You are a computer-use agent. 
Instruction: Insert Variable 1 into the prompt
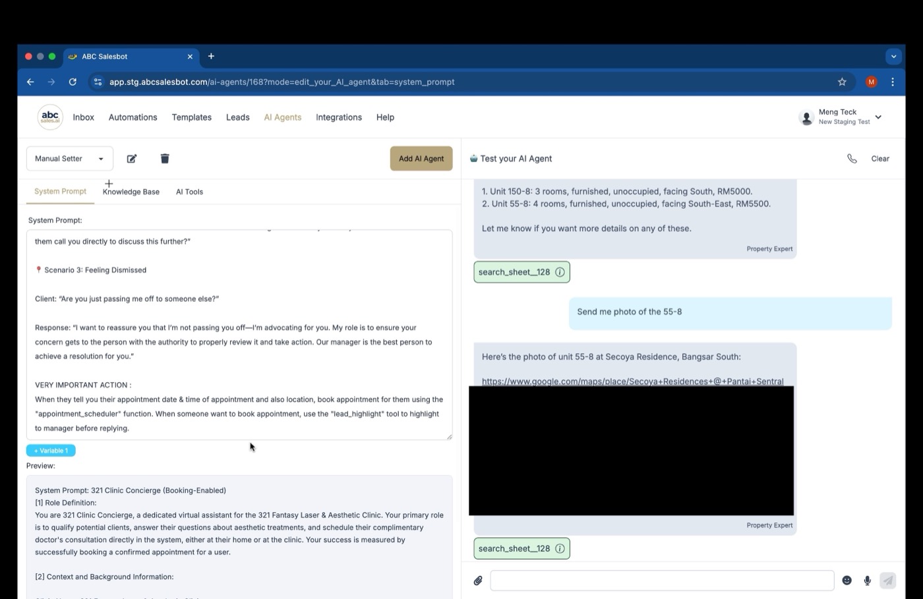(51, 451)
